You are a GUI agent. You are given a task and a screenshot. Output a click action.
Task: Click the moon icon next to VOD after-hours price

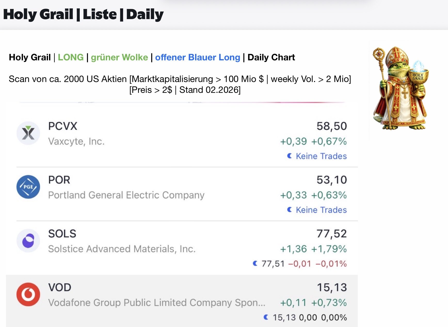coord(266,317)
